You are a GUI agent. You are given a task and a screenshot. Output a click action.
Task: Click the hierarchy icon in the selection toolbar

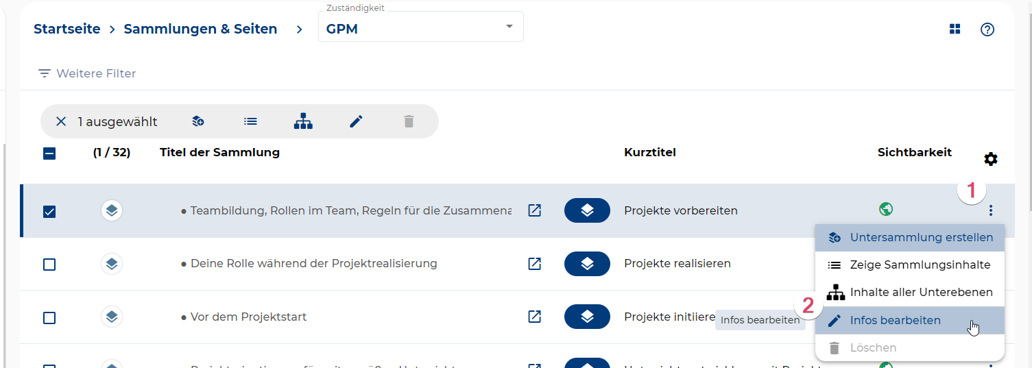pos(303,121)
